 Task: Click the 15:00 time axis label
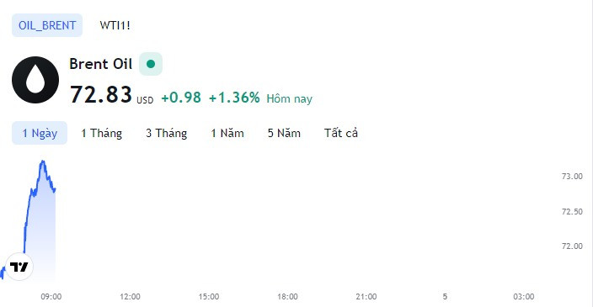pyautogui.click(x=209, y=297)
